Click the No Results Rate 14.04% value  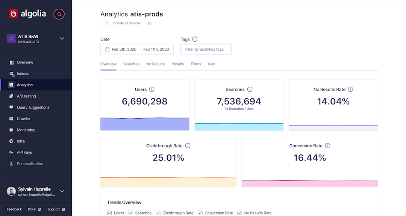point(333,101)
